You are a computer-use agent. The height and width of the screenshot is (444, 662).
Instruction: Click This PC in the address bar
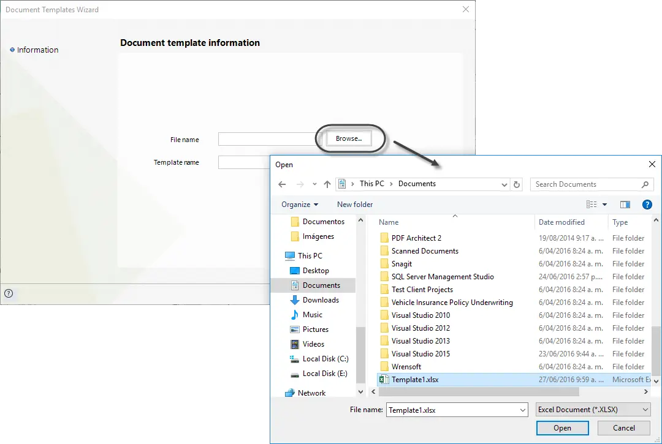pos(372,184)
